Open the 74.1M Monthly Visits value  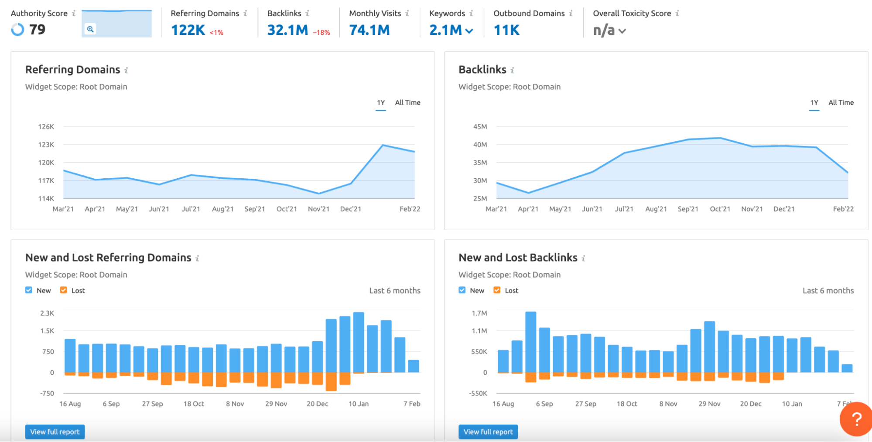click(369, 30)
